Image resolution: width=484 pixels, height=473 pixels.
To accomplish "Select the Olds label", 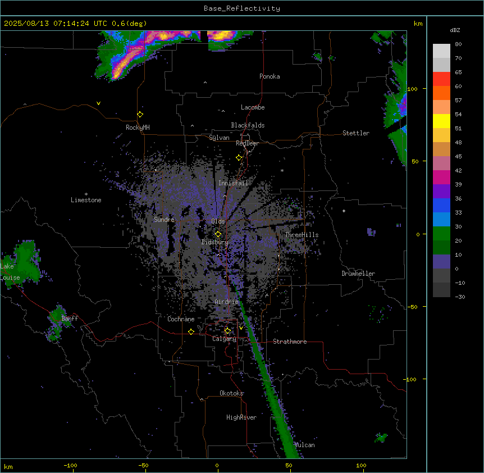I will pyautogui.click(x=218, y=221).
